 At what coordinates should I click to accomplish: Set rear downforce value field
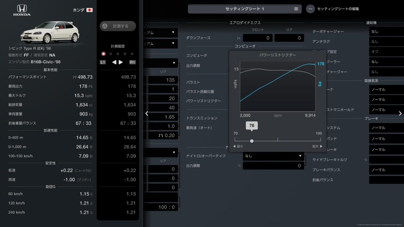(x=289, y=38)
